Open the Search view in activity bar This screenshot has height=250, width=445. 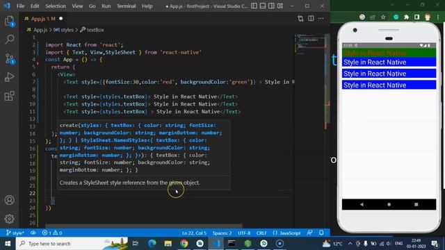click(x=9, y=40)
